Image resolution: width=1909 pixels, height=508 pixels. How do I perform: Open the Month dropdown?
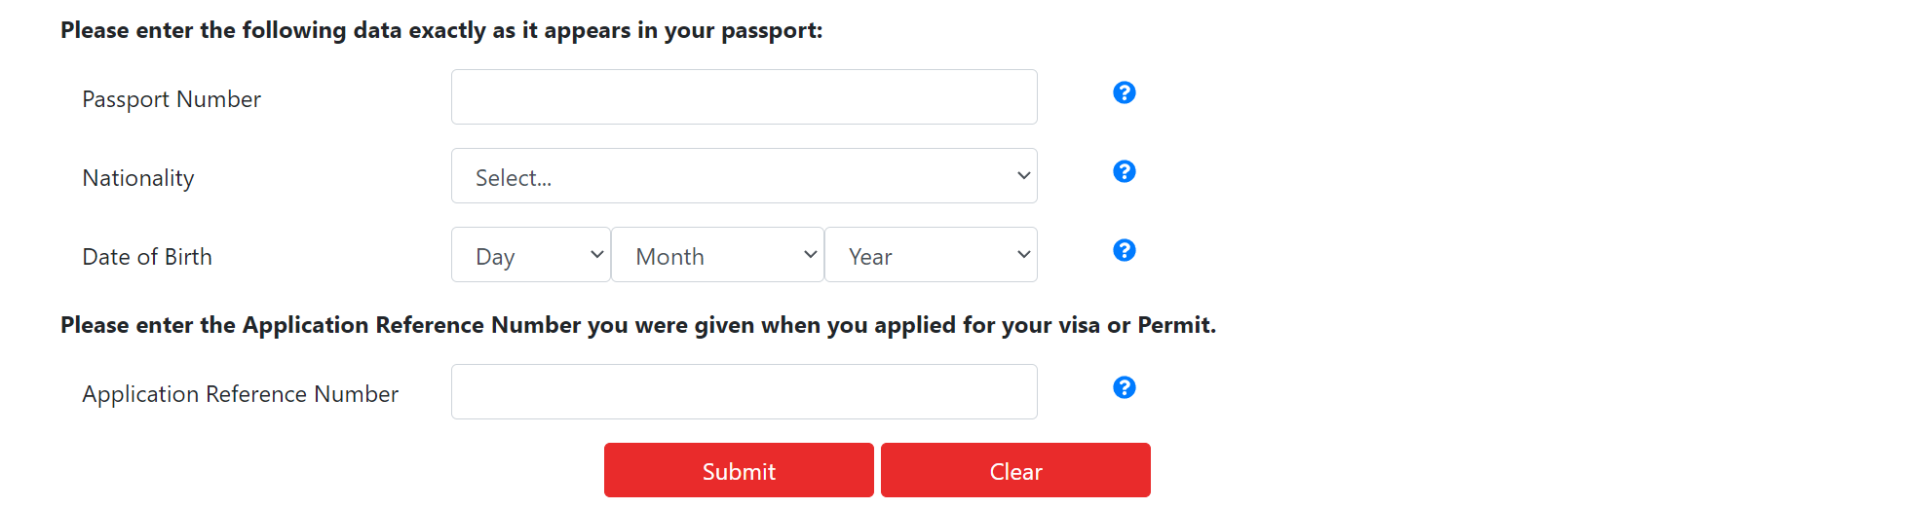(716, 255)
